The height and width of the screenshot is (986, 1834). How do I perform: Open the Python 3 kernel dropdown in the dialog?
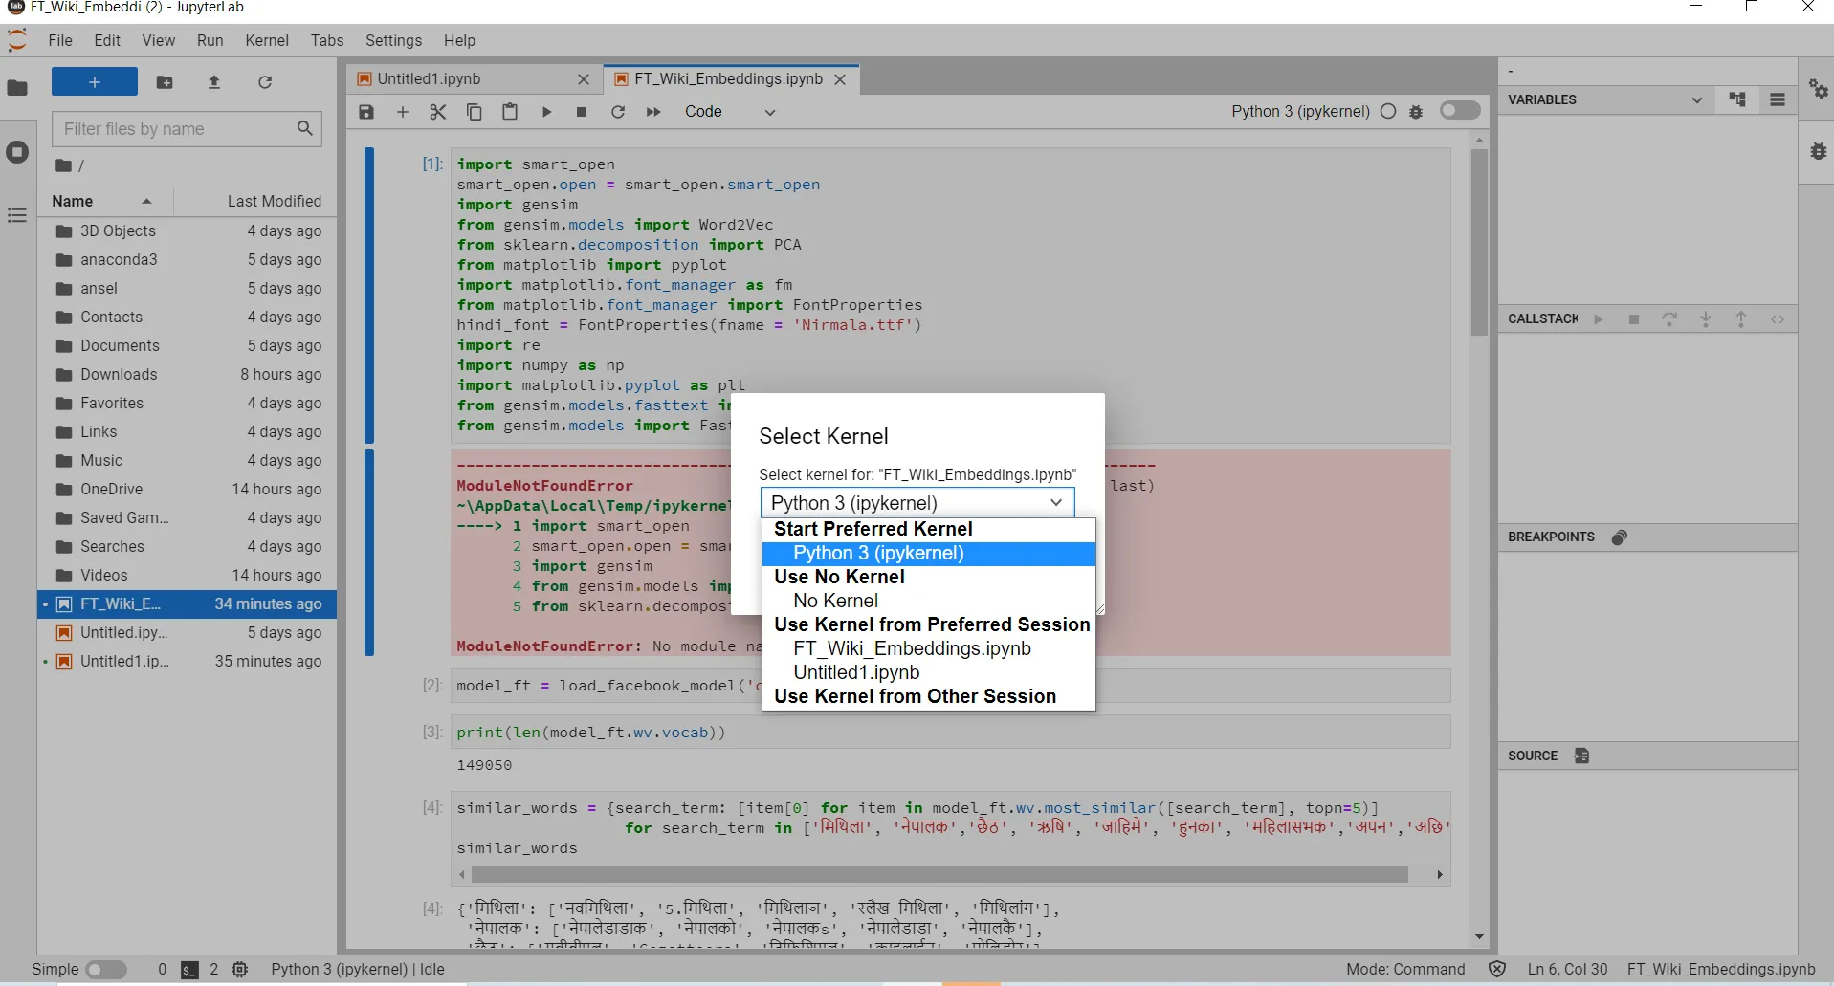pos(917,503)
